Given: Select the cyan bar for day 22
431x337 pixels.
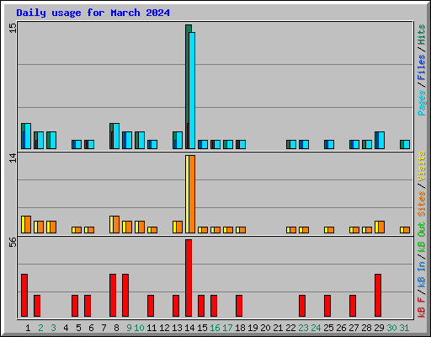Looking at the screenshot, I should coord(293,144).
